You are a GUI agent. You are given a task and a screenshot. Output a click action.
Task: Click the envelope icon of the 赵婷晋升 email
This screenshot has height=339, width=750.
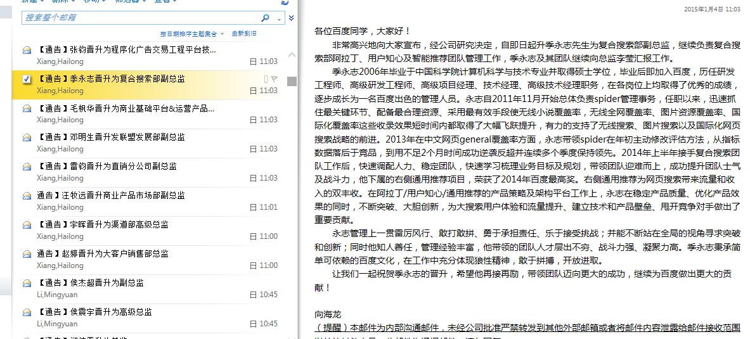click(x=27, y=254)
